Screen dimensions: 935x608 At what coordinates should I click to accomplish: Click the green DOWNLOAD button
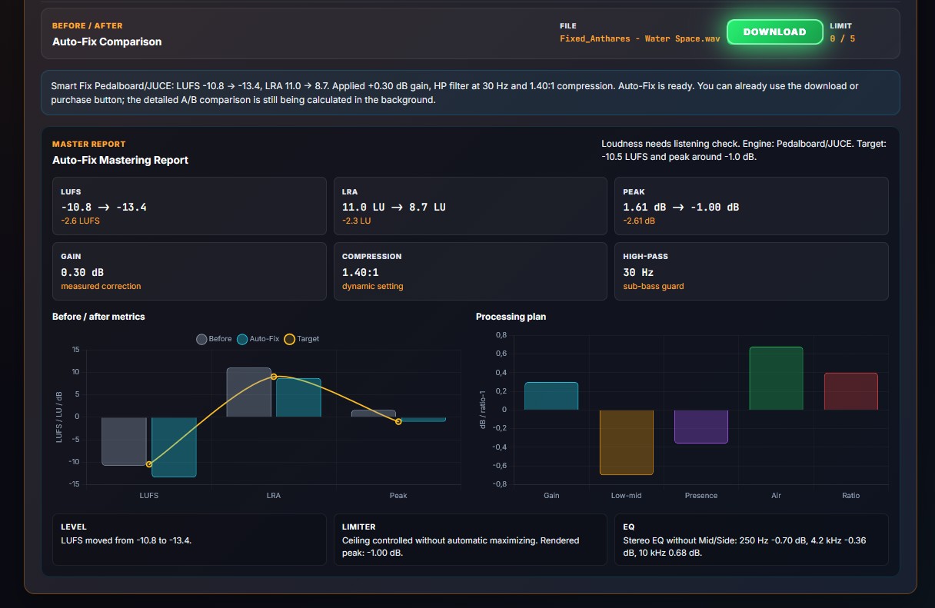774,32
